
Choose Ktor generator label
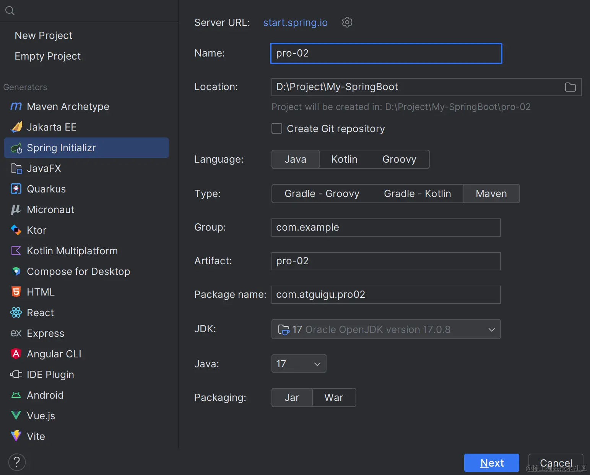click(x=36, y=230)
